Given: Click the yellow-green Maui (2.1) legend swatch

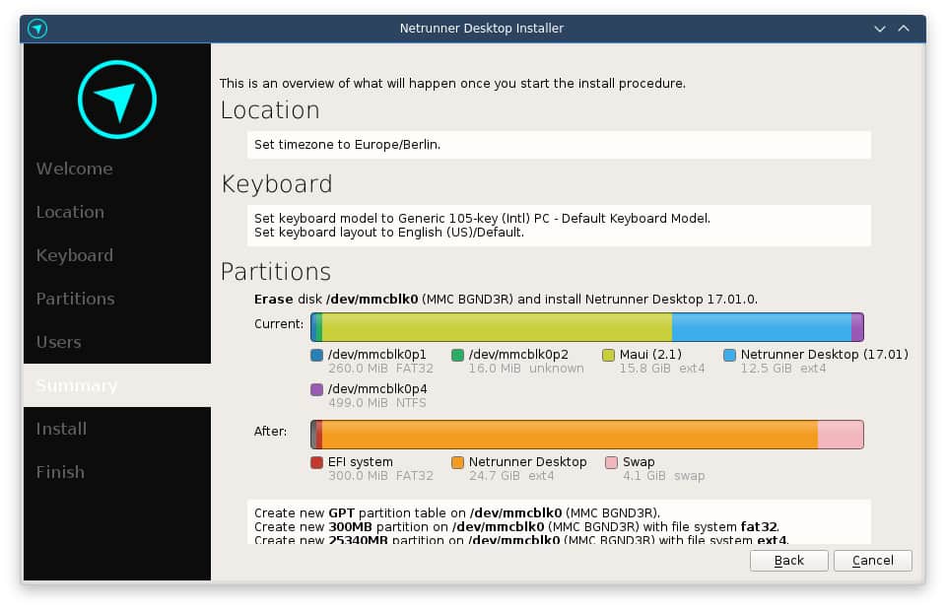Looking at the screenshot, I should (x=608, y=355).
